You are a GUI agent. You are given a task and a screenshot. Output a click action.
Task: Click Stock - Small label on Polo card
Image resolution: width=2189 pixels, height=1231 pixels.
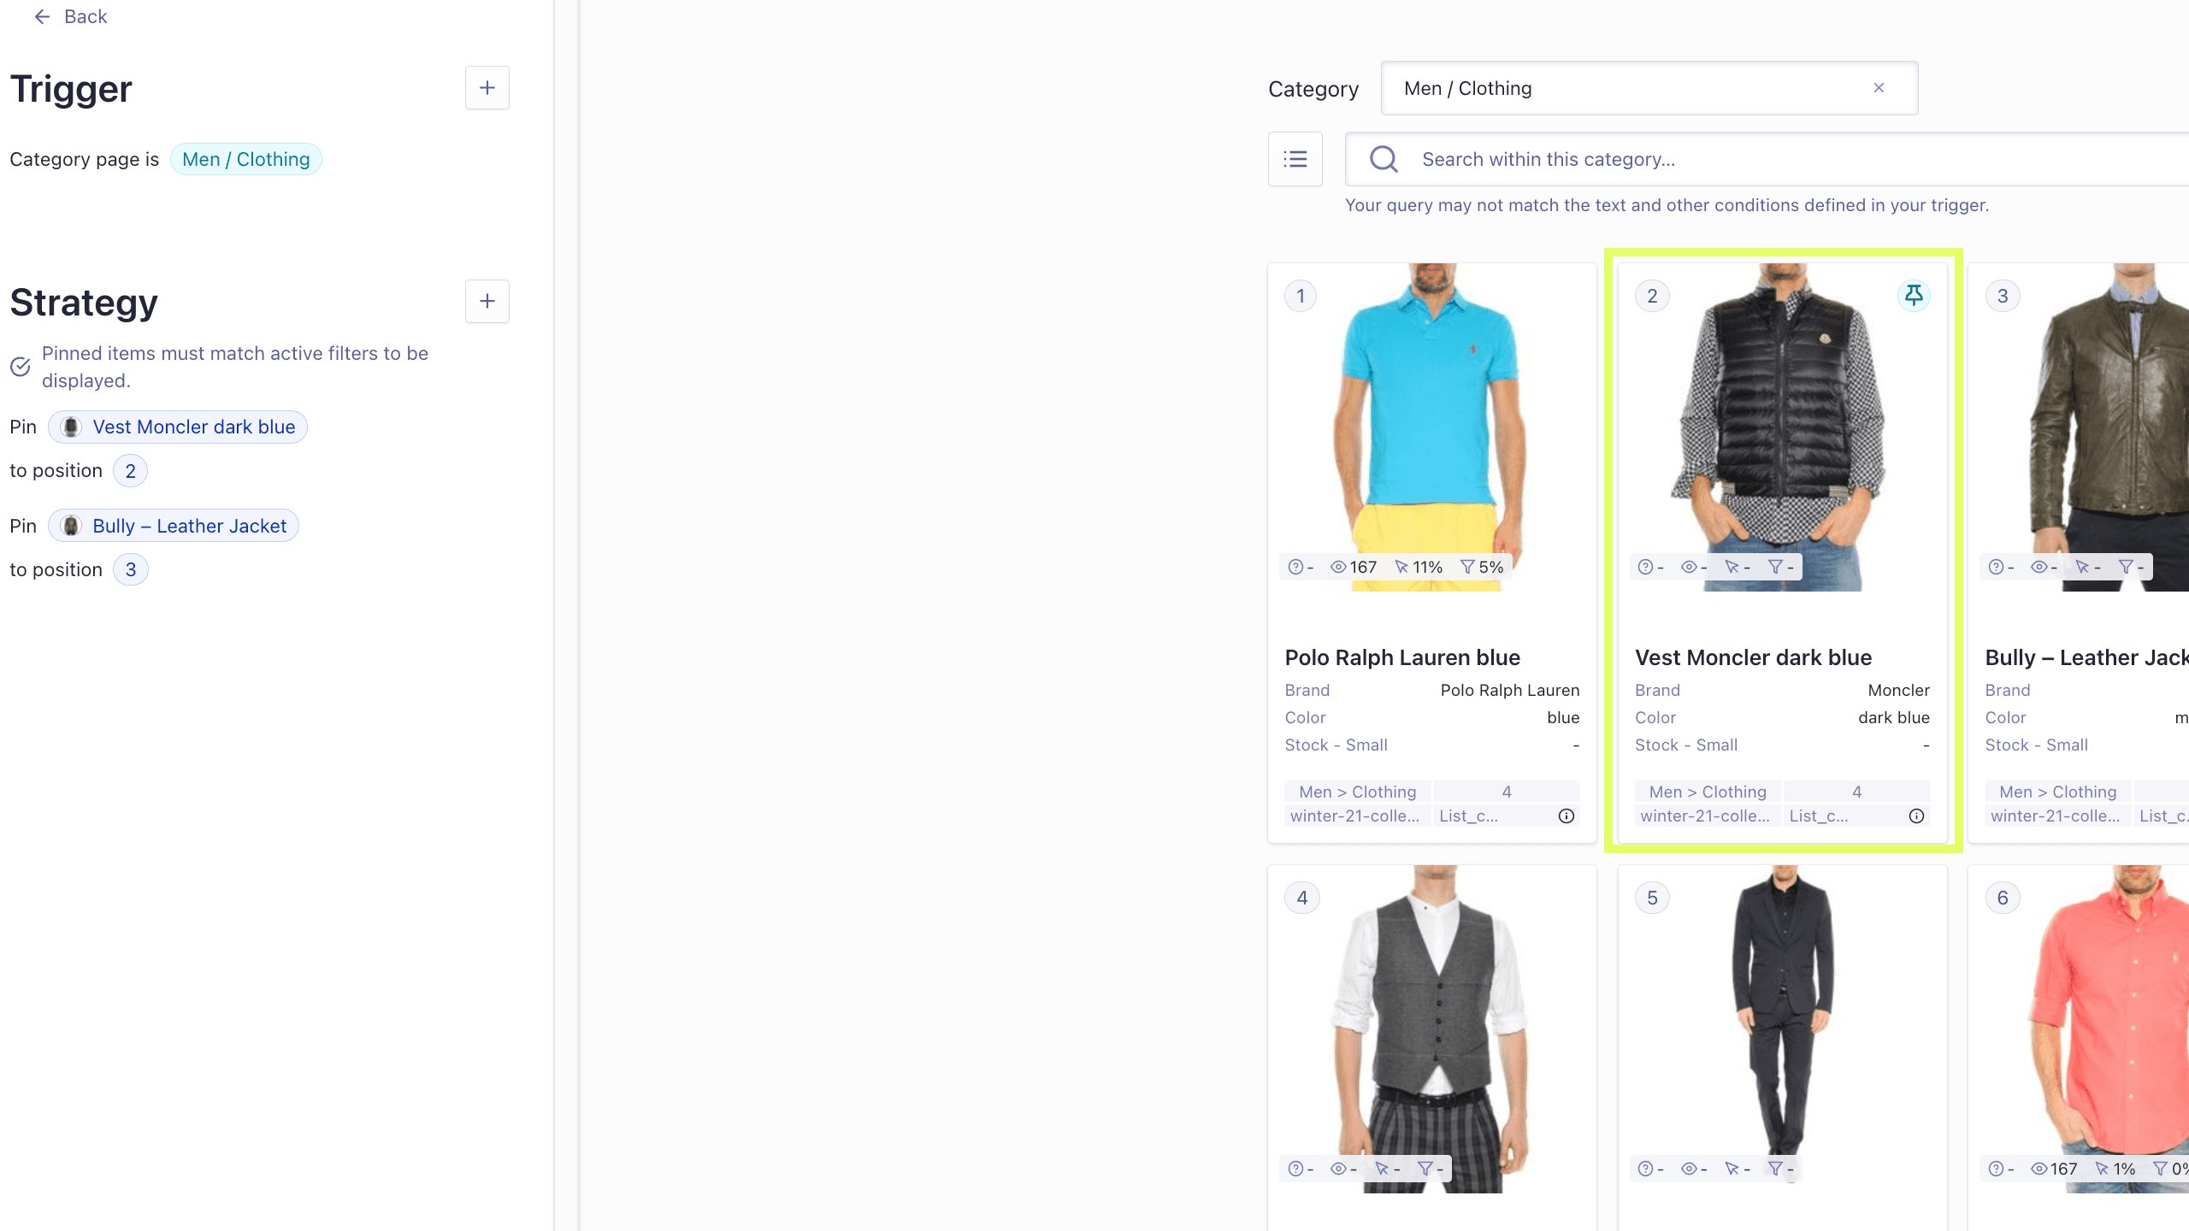(1336, 745)
